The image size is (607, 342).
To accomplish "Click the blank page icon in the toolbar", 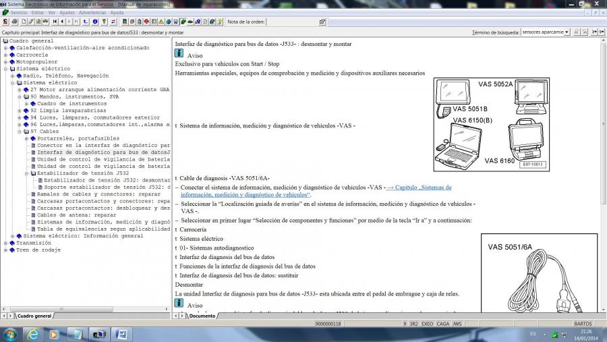I will [24, 22].
